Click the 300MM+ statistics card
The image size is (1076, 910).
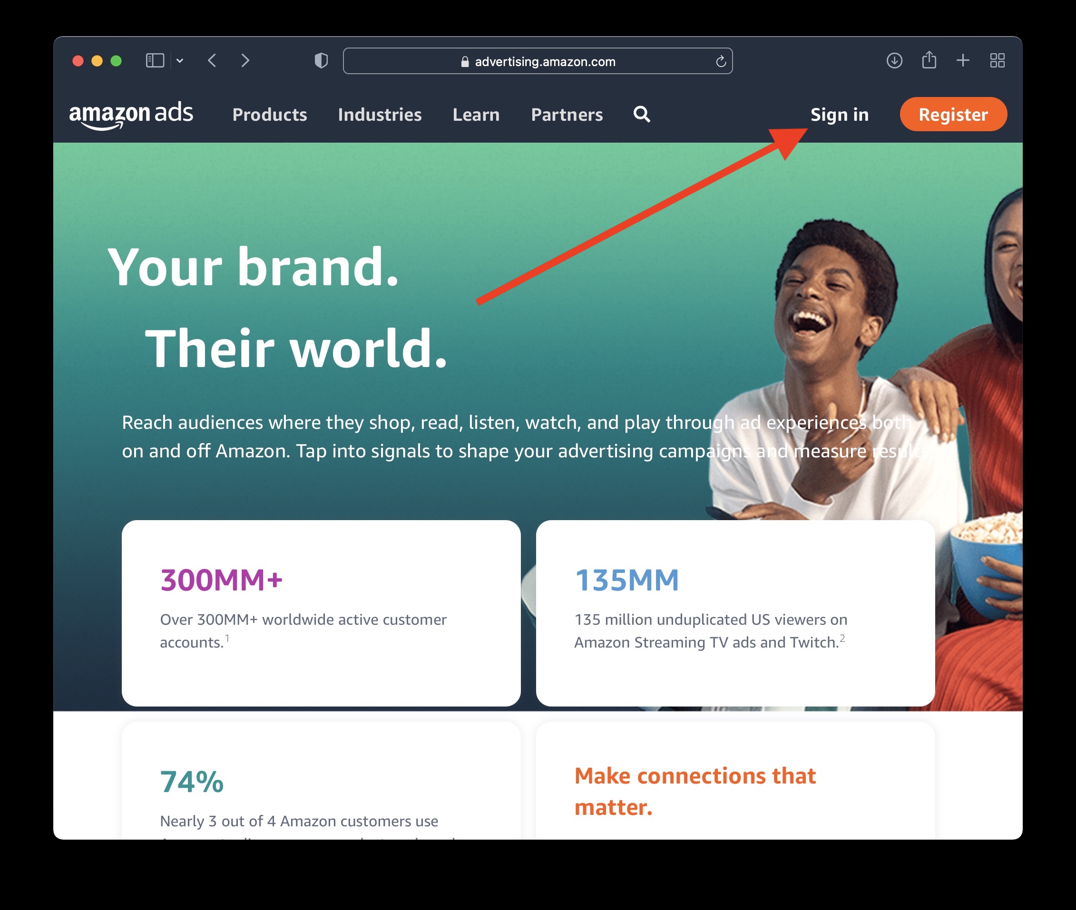pos(321,613)
